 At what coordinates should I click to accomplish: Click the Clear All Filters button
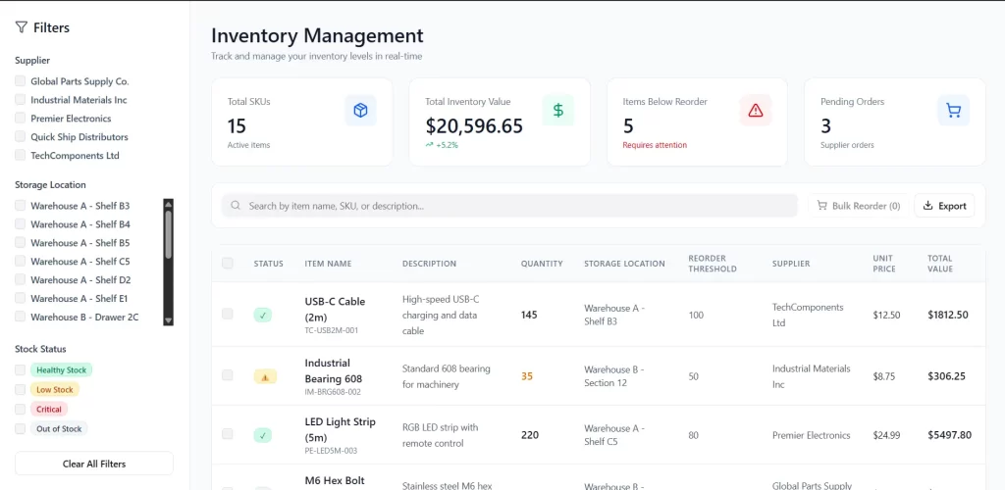pyautogui.click(x=94, y=464)
